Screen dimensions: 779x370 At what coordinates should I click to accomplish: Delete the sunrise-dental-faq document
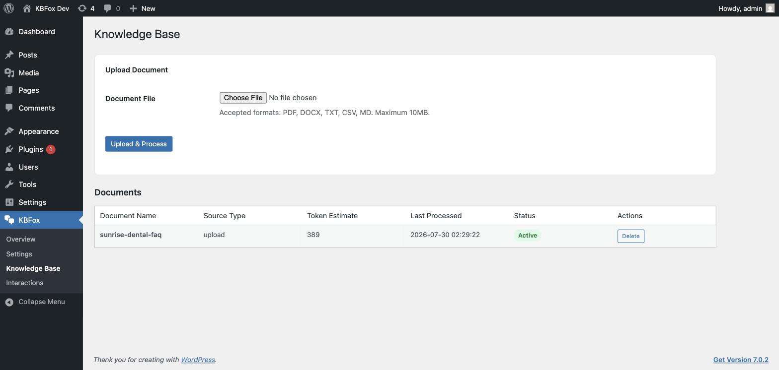[x=631, y=236]
